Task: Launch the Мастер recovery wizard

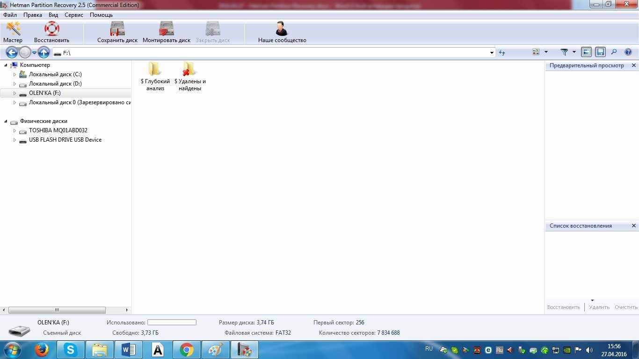Action: [13, 30]
